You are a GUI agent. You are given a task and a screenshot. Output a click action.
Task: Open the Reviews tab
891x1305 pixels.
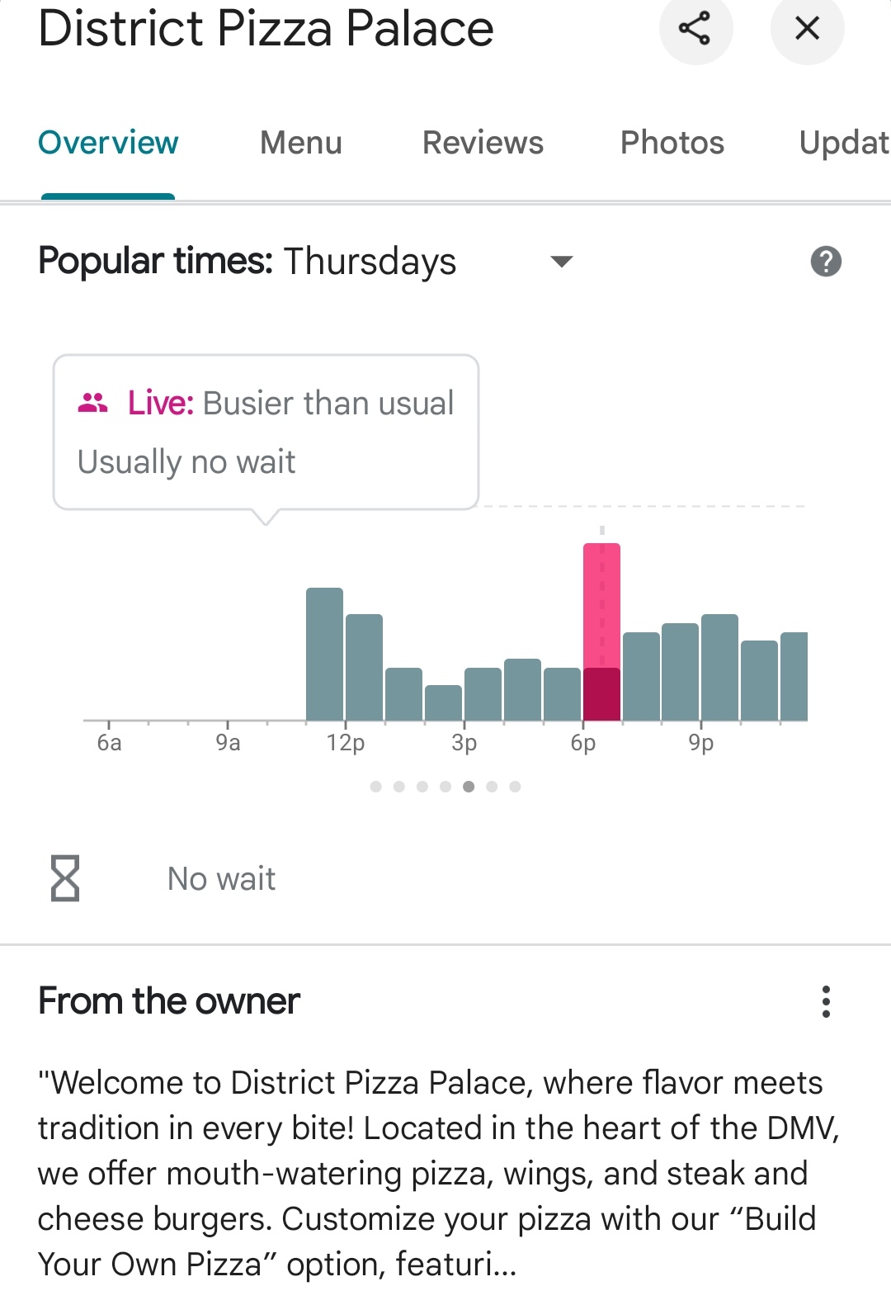[483, 143]
